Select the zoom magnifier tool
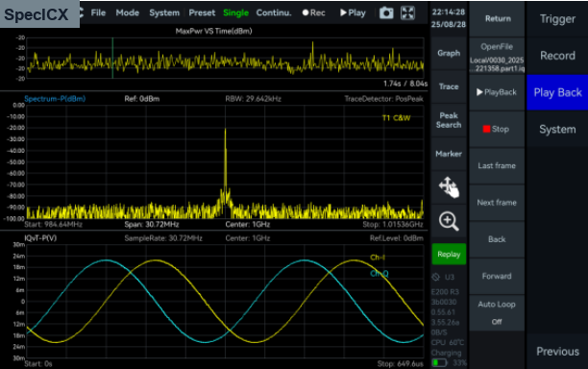Viewport: 588px width, 369px height. (x=449, y=221)
